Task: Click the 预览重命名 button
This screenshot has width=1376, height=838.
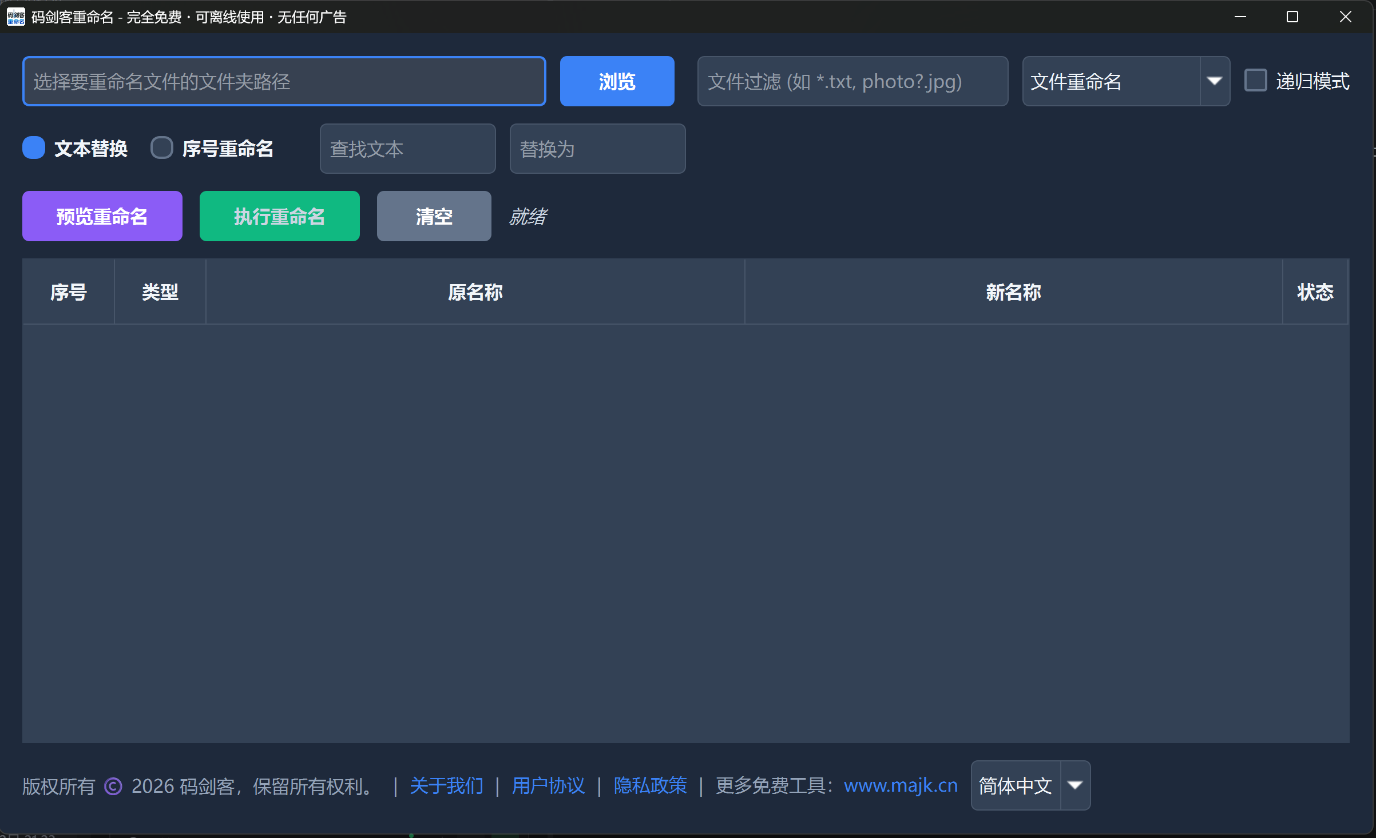Action: coord(102,216)
